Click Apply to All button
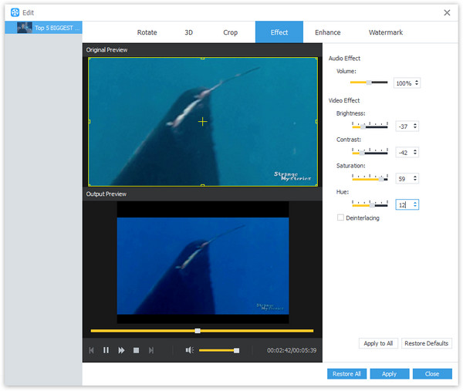 tap(378, 343)
